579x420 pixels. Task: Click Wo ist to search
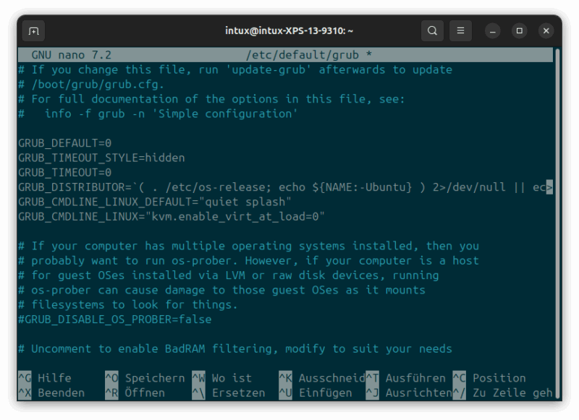[x=233, y=377]
